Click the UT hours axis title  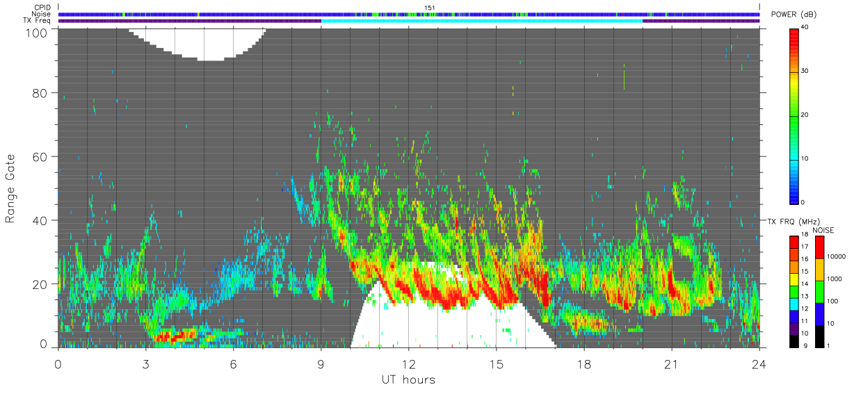(408, 379)
